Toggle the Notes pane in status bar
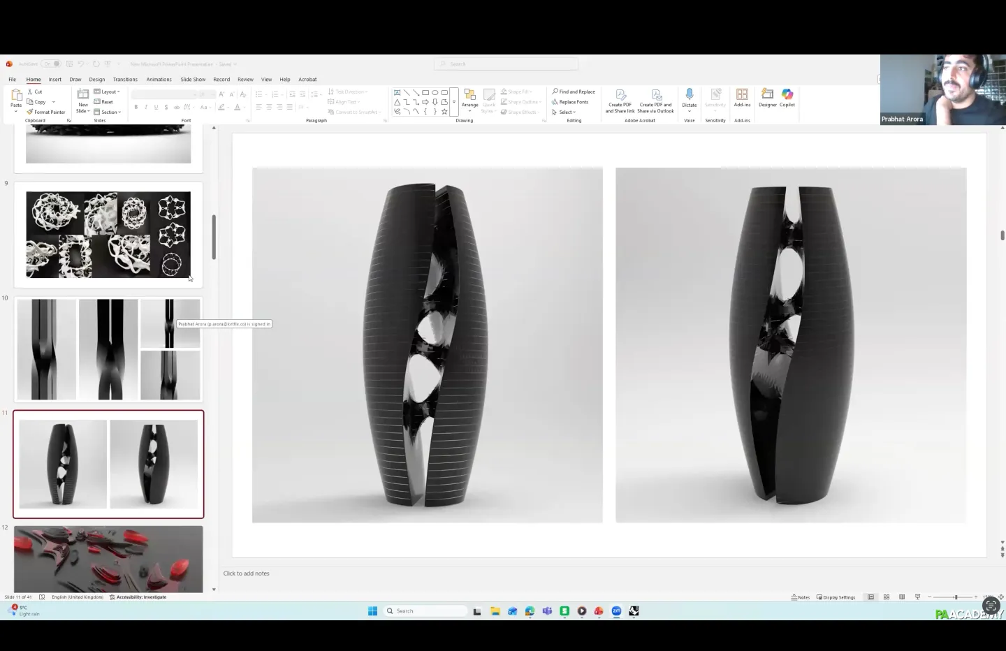The height and width of the screenshot is (651, 1006). tap(801, 597)
